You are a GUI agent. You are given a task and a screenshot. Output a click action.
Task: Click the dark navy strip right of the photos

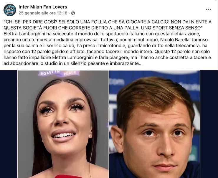click(x=209, y=124)
